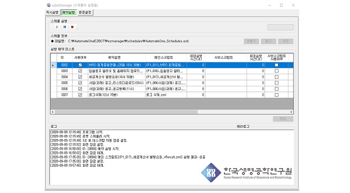The height and width of the screenshot is (193, 350).
Task: Click the Korea Research Institute logo
Action: pos(246,173)
